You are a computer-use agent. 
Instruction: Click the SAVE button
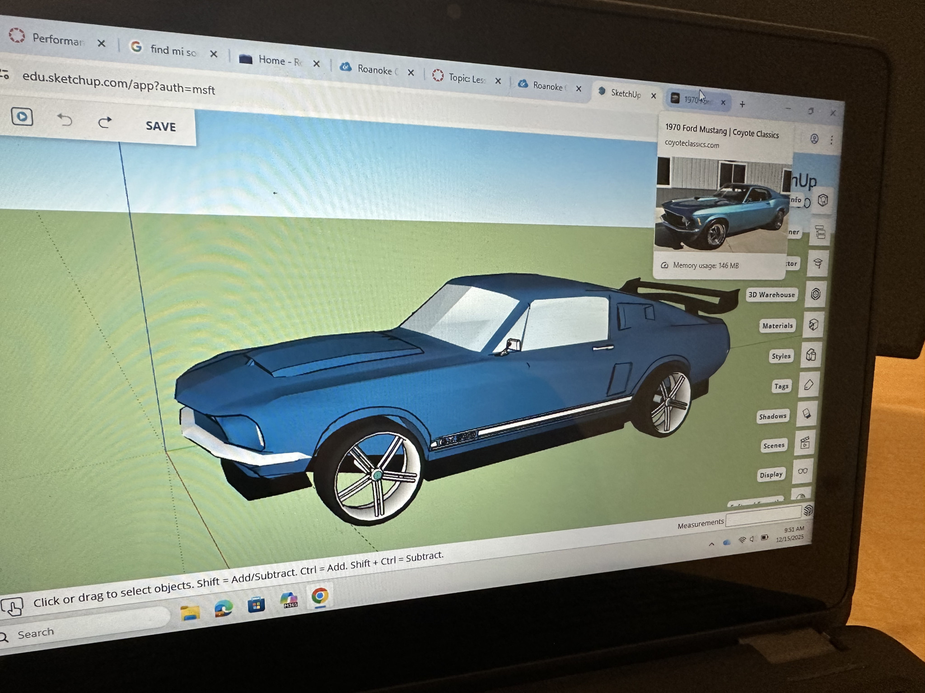[160, 126]
